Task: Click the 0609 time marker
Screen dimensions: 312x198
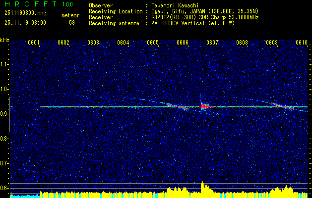Action: [x=272, y=43]
